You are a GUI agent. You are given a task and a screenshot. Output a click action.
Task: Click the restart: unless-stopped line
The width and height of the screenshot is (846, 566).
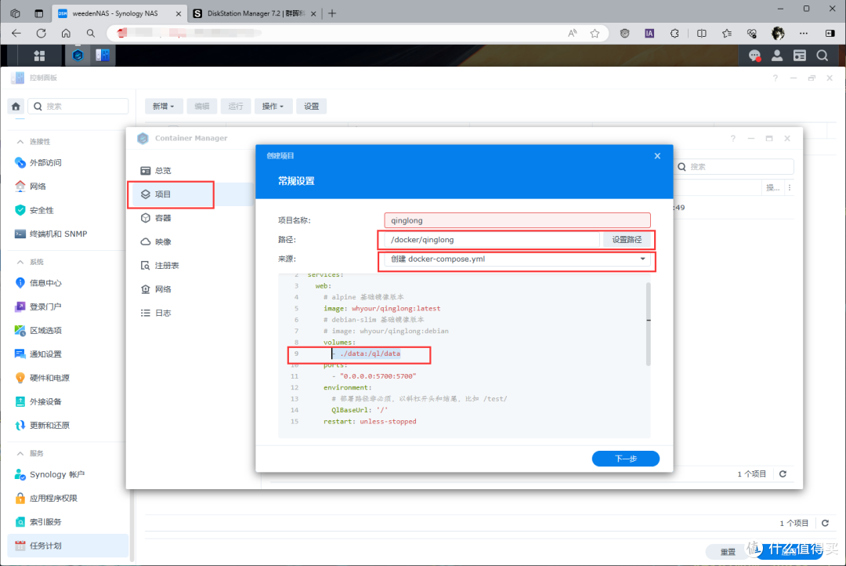point(370,422)
